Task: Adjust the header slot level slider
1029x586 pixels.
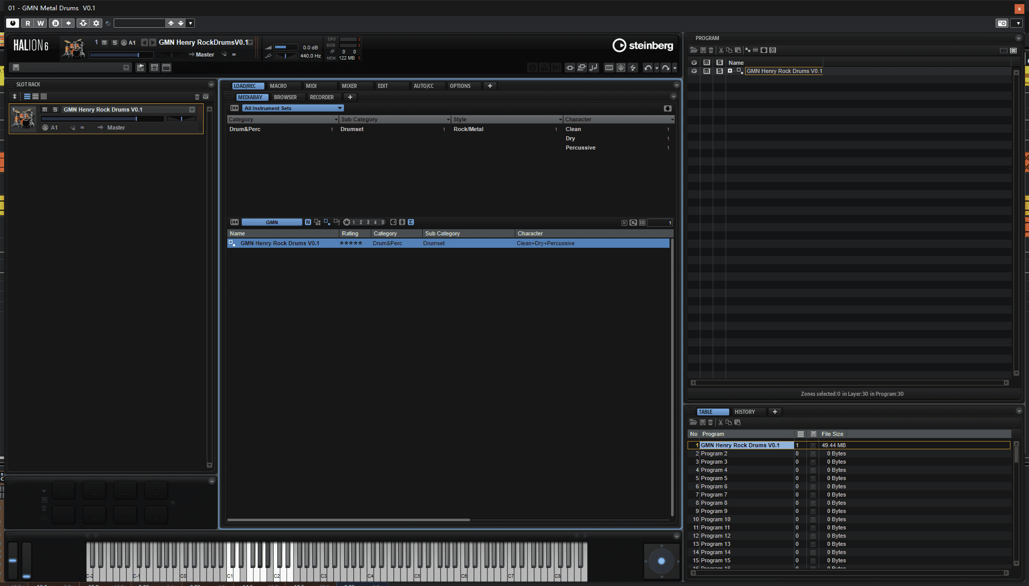Action: (x=121, y=54)
